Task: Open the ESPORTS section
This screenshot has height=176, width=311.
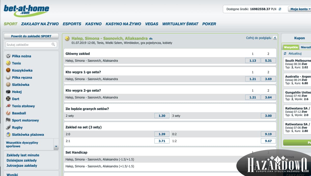Action: point(72,24)
